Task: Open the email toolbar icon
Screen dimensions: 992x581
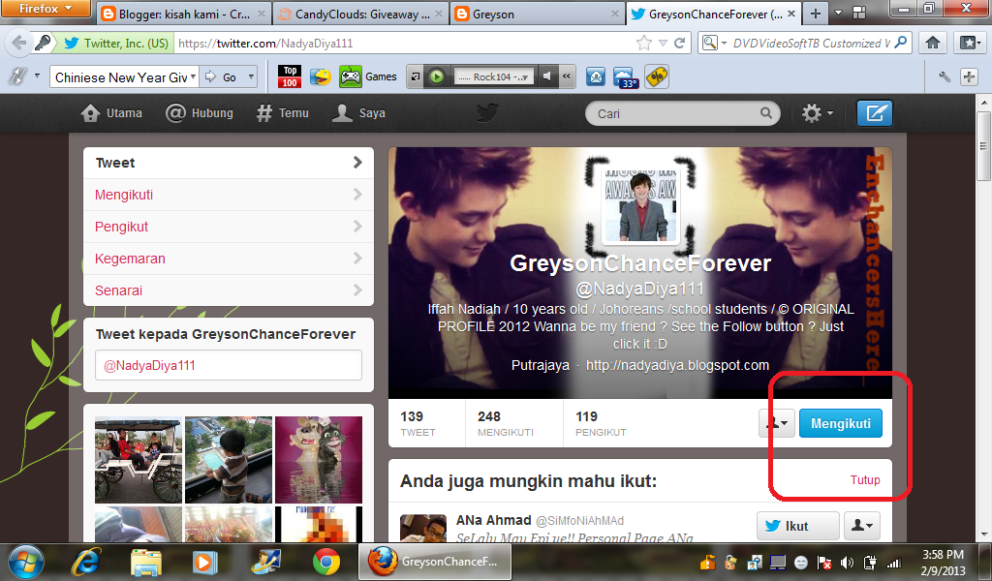Action: point(596,77)
